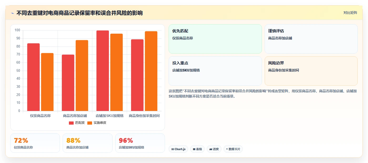Toggle the 实施难度 legend orange swatch
The height and width of the screenshot is (163, 368).
(90, 123)
